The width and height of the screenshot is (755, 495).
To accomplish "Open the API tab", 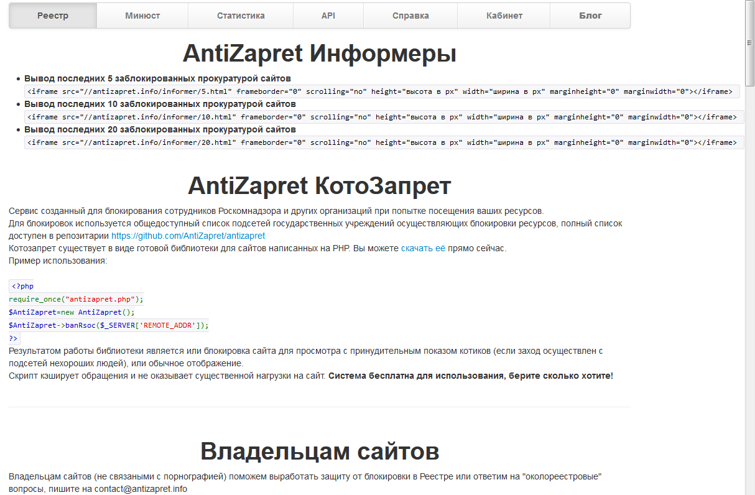I will (328, 16).
